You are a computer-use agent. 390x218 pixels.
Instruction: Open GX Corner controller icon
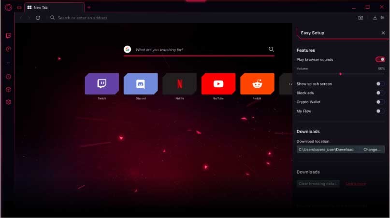19,7
